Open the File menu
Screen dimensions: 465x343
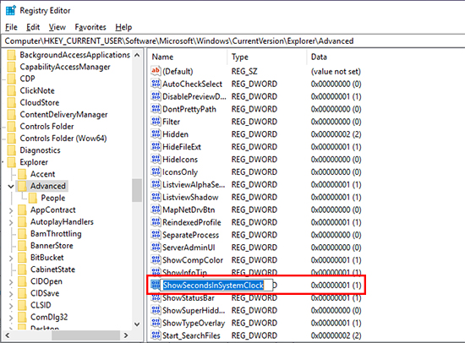tap(11, 27)
